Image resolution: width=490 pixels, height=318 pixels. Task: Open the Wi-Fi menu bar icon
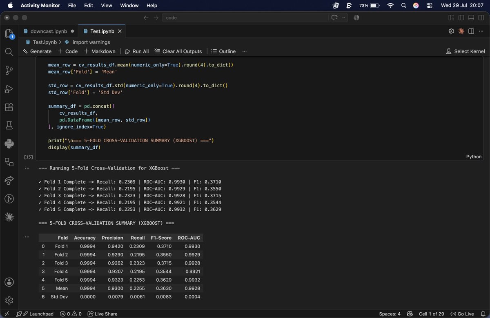click(x=390, y=6)
